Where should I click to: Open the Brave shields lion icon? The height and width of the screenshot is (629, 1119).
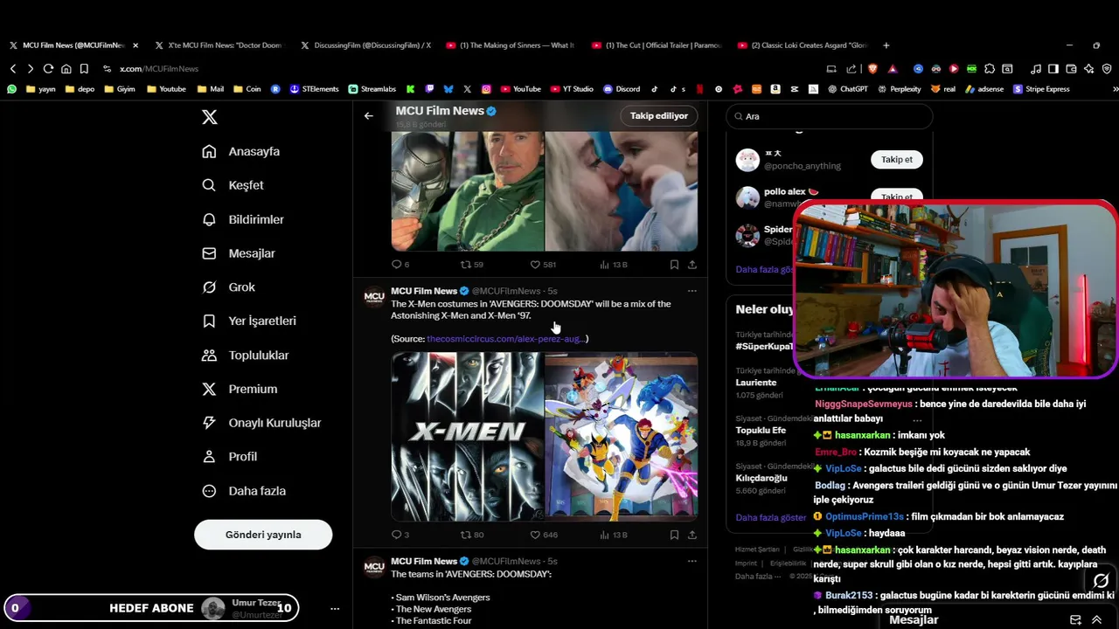coord(872,69)
